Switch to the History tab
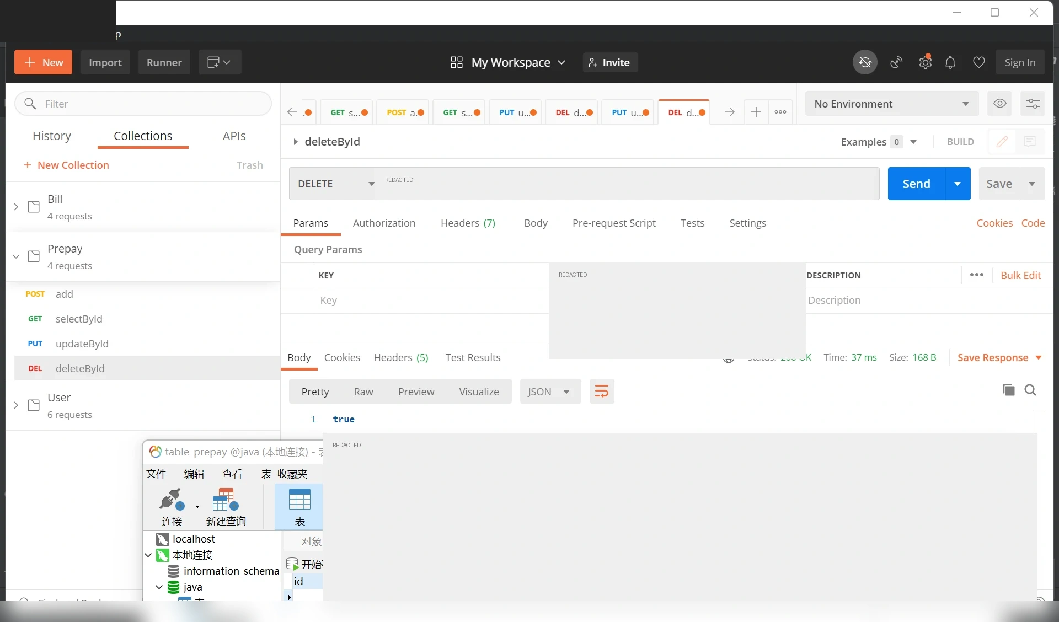Screen dimensions: 1059x622 pyautogui.click(x=52, y=136)
